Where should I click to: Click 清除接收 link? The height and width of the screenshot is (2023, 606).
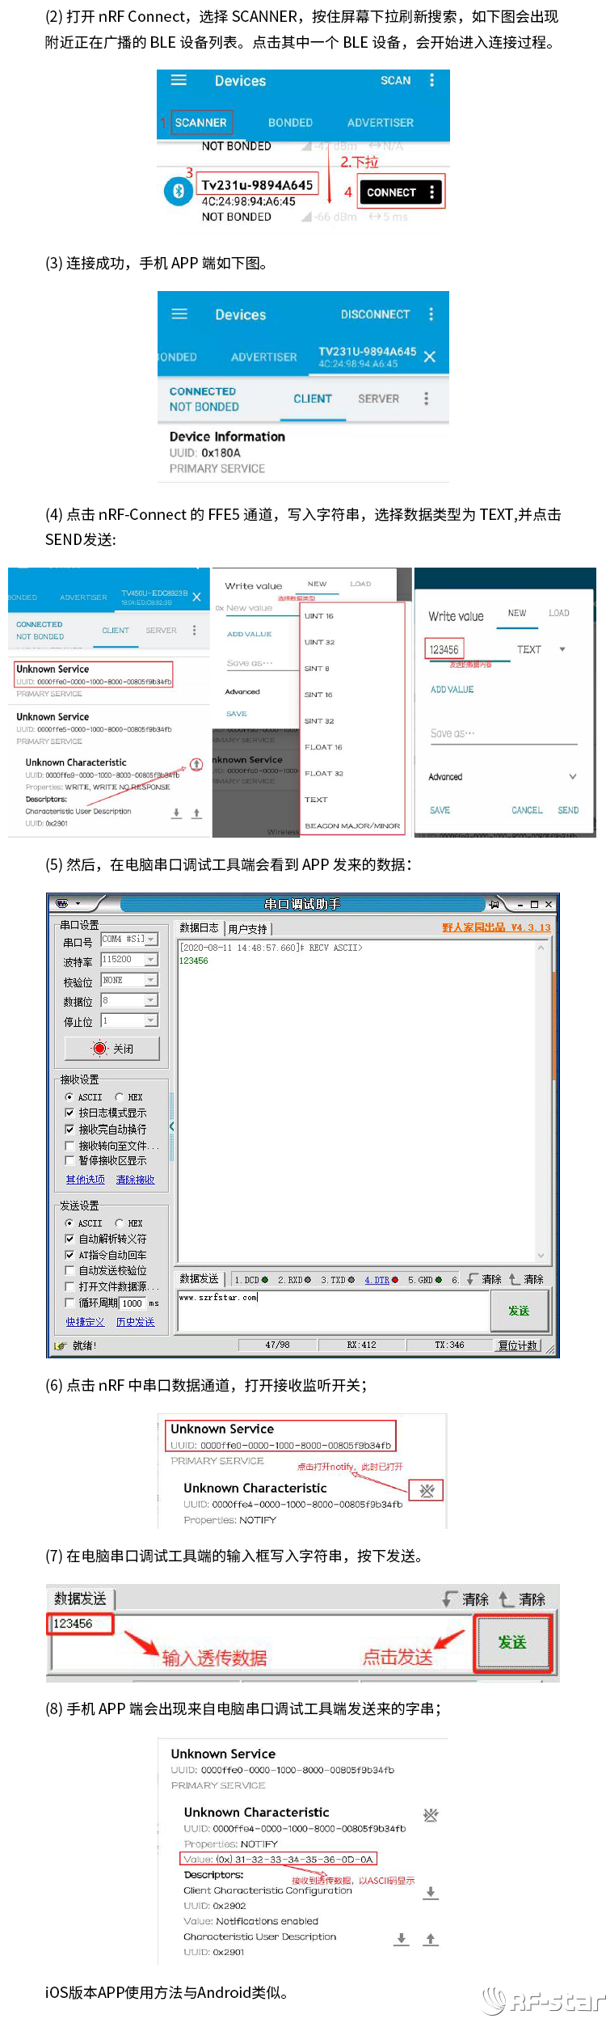tap(135, 1180)
